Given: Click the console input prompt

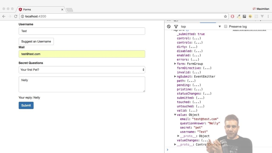Looking at the screenshot, I should pyautogui.click(x=218, y=150).
